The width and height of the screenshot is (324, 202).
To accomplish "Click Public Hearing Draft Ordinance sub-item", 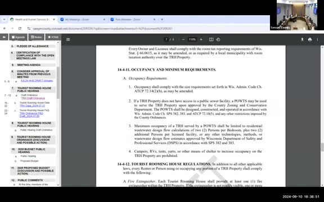I will point(36,130).
